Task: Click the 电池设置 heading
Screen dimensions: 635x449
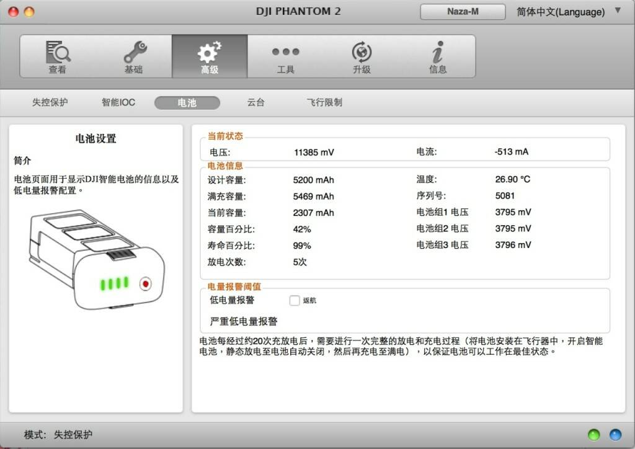Action: tap(96, 139)
